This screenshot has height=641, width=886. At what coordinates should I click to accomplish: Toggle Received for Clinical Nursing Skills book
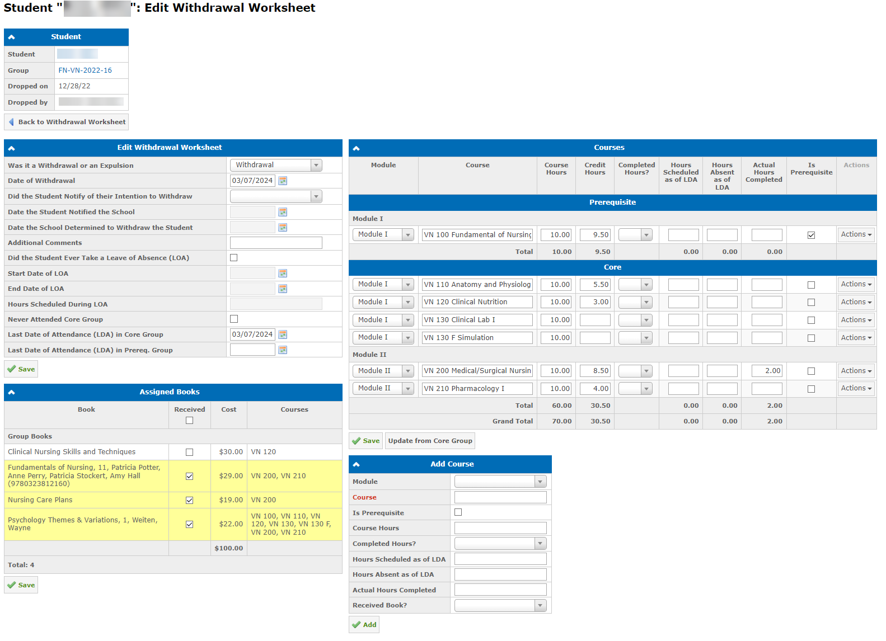click(190, 452)
